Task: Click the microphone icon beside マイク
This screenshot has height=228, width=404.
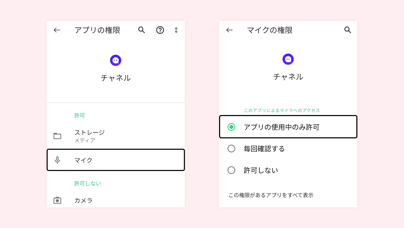Action: [57, 160]
